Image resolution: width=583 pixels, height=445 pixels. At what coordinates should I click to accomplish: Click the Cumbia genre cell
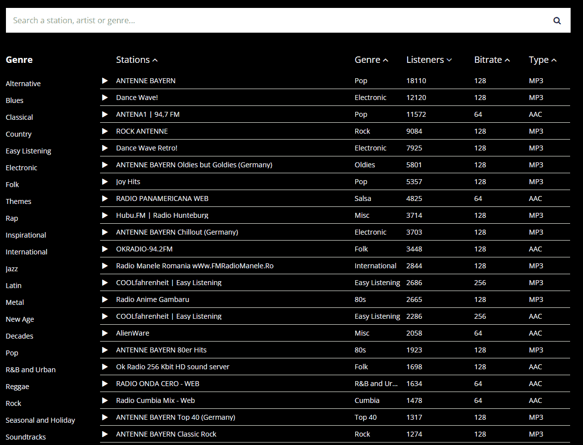pyautogui.click(x=367, y=400)
